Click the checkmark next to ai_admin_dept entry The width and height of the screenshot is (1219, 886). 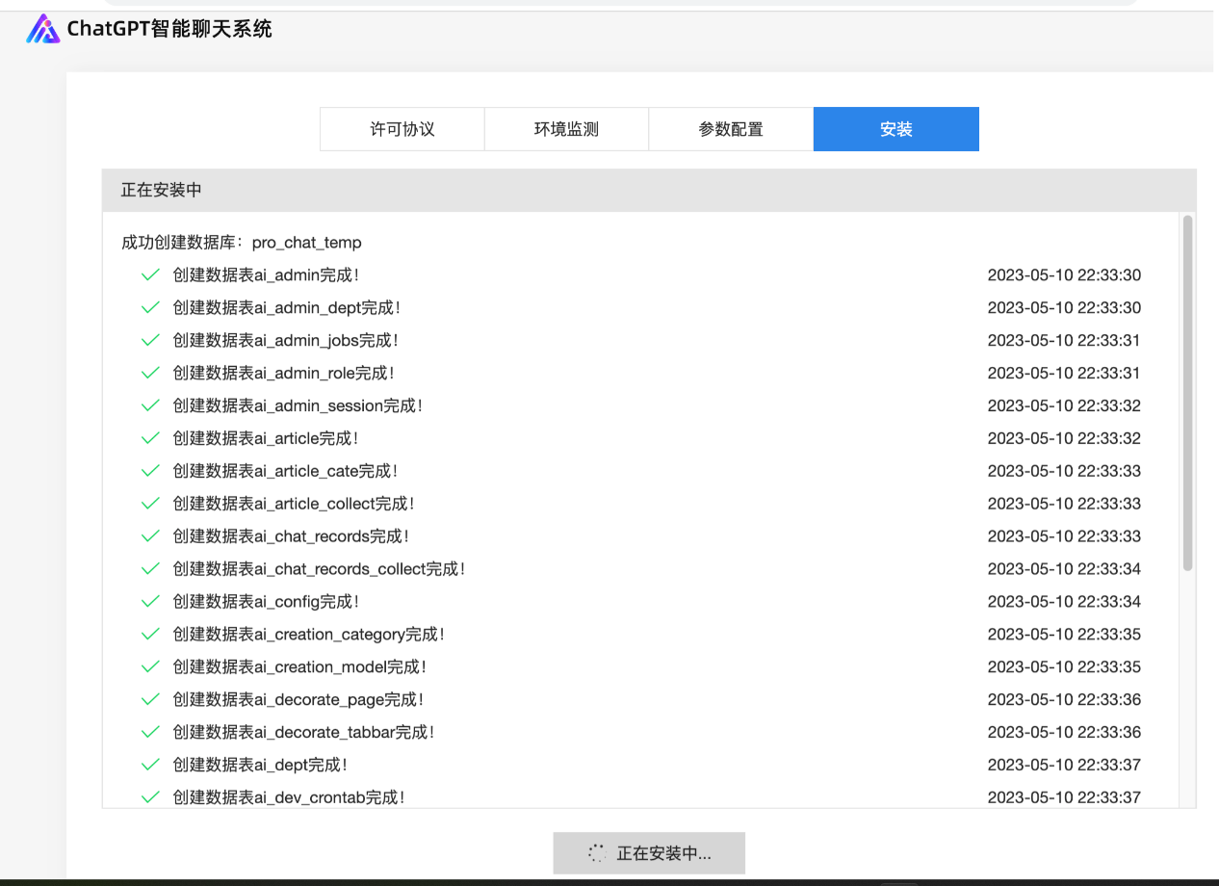coord(150,308)
